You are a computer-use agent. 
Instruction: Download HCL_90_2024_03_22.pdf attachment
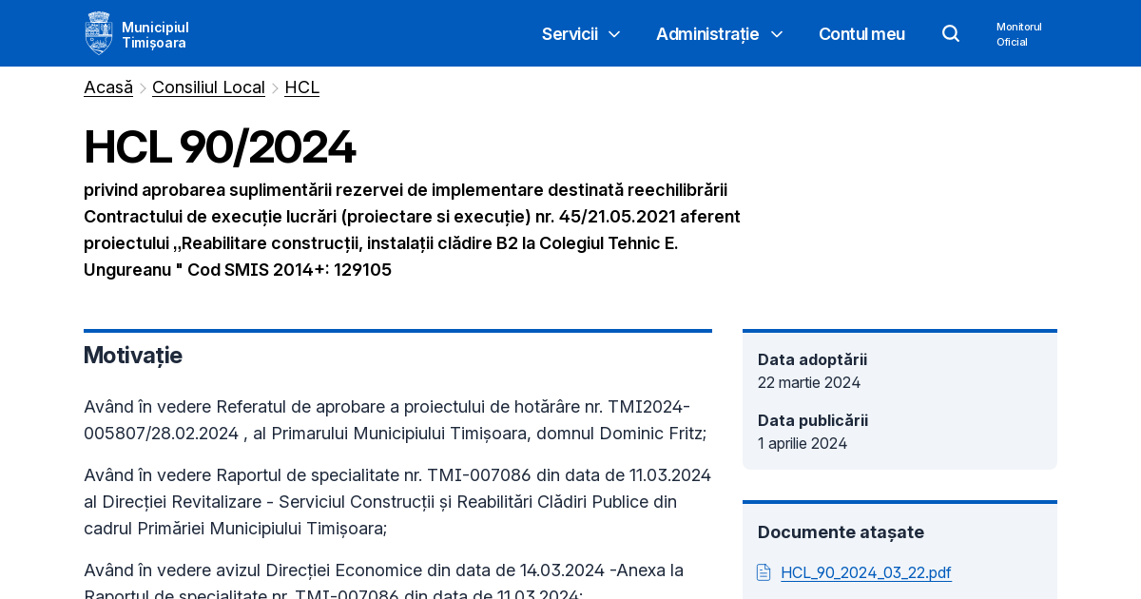click(x=865, y=572)
